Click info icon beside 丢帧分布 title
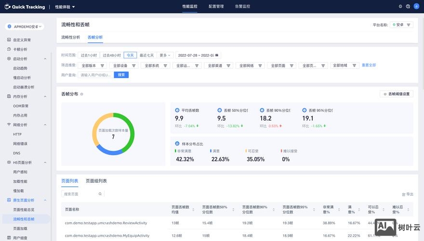424x241 pixels. tap(82, 94)
